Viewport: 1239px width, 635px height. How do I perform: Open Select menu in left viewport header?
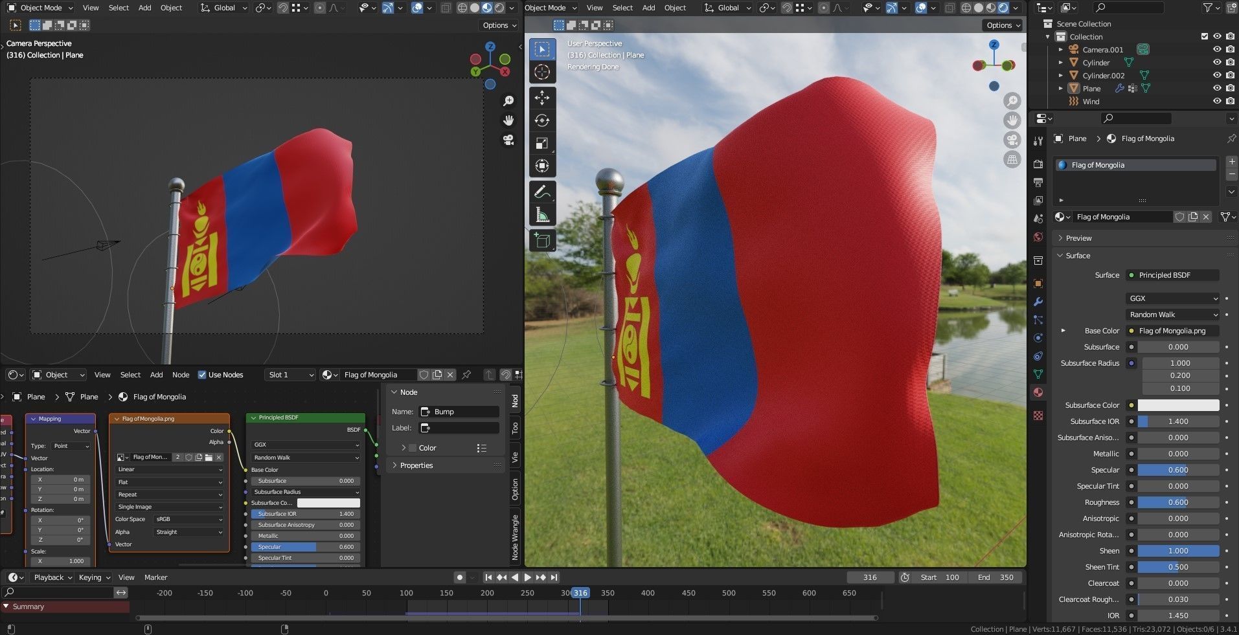coord(119,8)
